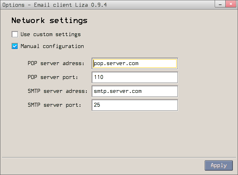Minimize the Options window

coord(219,4)
